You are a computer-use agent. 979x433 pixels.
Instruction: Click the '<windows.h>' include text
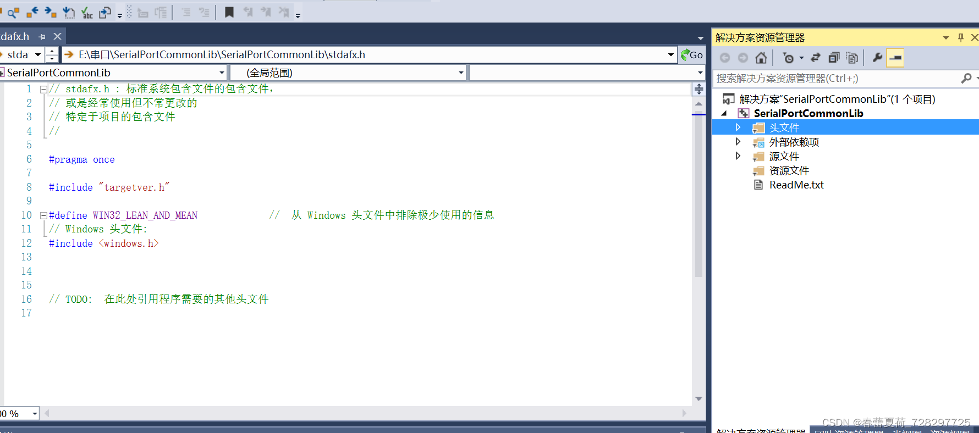click(x=129, y=243)
